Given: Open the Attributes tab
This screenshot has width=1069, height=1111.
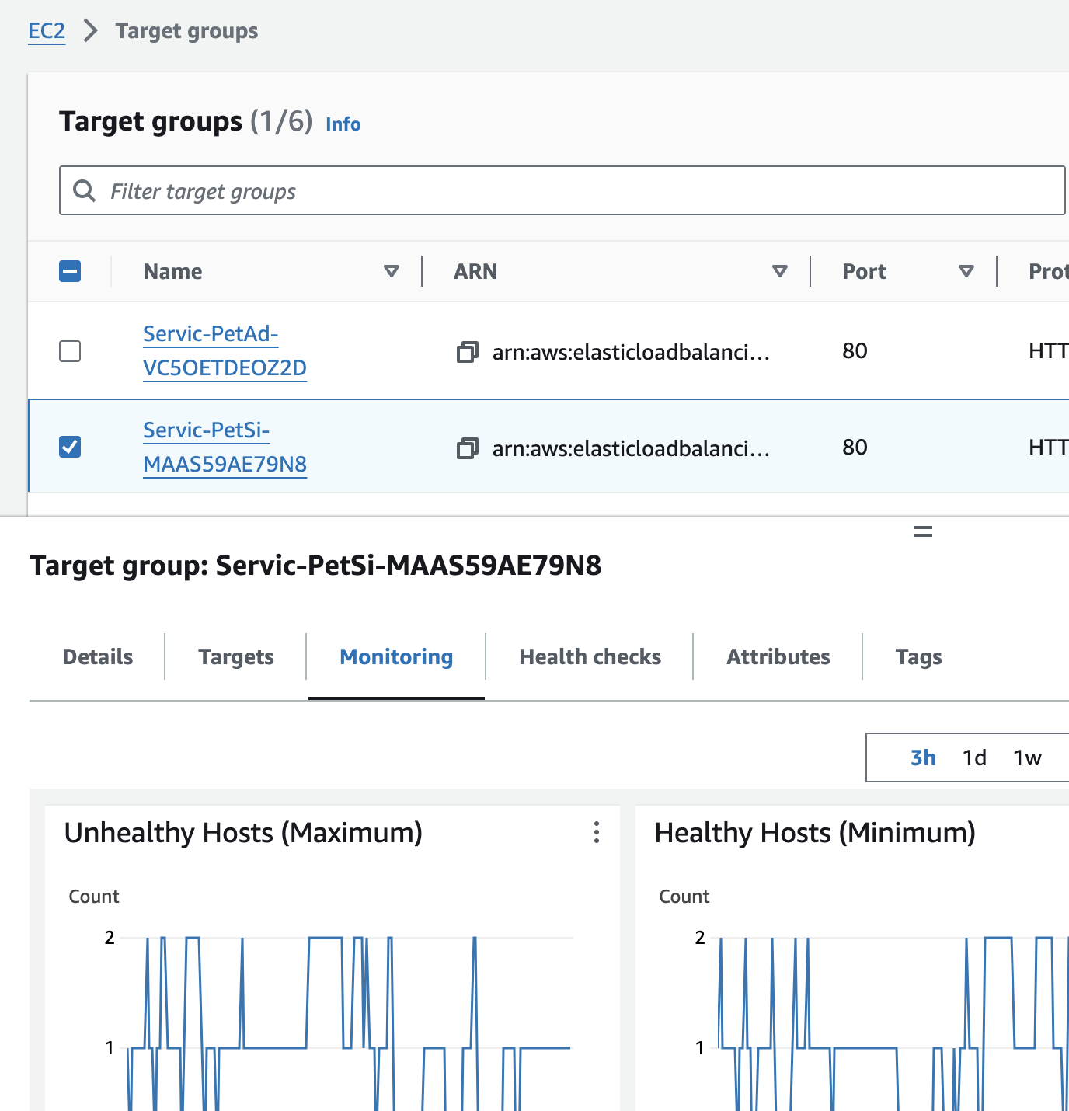Looking at the screenshot, I should (x=778, y=657).
